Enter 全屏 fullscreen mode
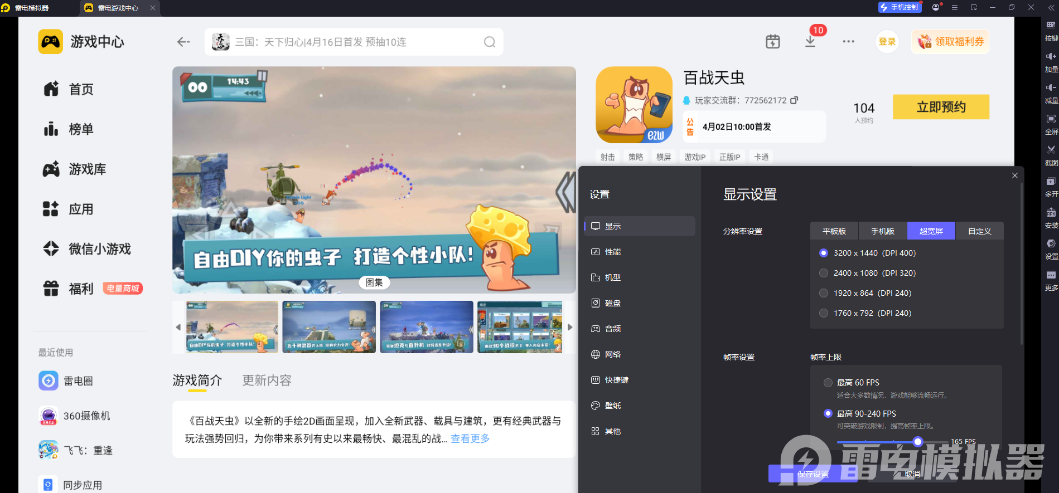Image resolution: width=1059 pixels, height=493 pixels. 1051,125
